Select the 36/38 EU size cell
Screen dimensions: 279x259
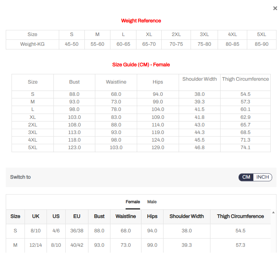[77, 231]
